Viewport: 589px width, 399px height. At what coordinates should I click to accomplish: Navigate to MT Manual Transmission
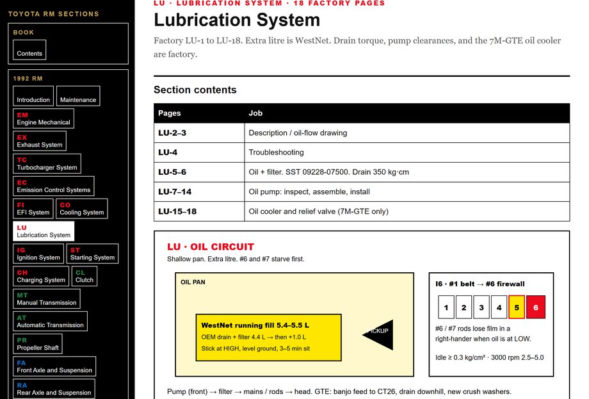pyautogui.click(x=47, y=299)
